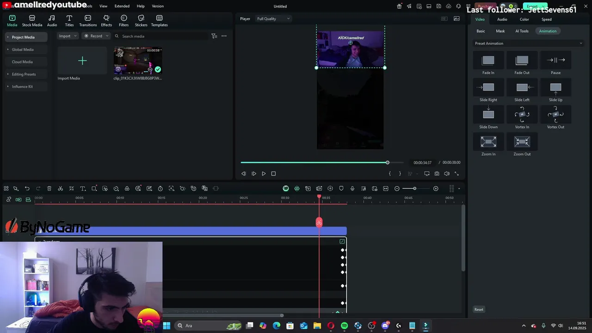
Task: Click fullscreen expand icon in player
Action: [456, 173]
